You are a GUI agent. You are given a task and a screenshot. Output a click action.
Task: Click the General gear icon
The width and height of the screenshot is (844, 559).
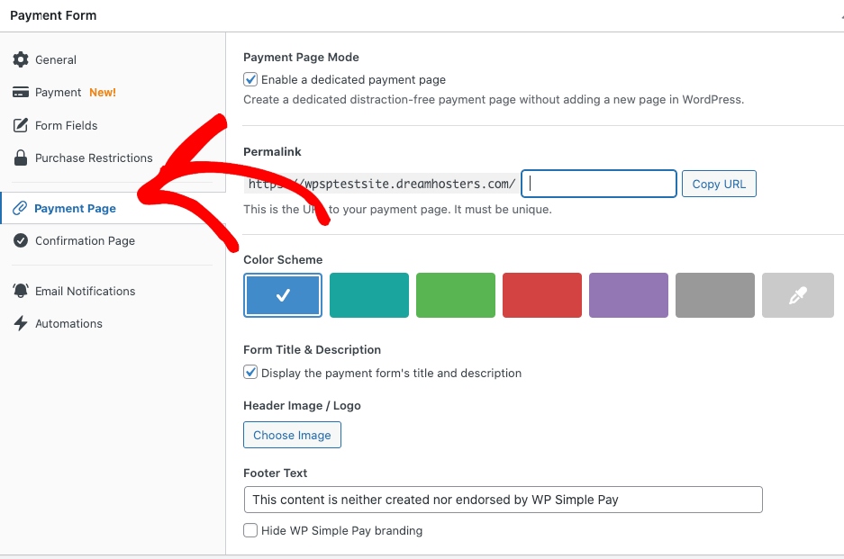tap(21, 59)
